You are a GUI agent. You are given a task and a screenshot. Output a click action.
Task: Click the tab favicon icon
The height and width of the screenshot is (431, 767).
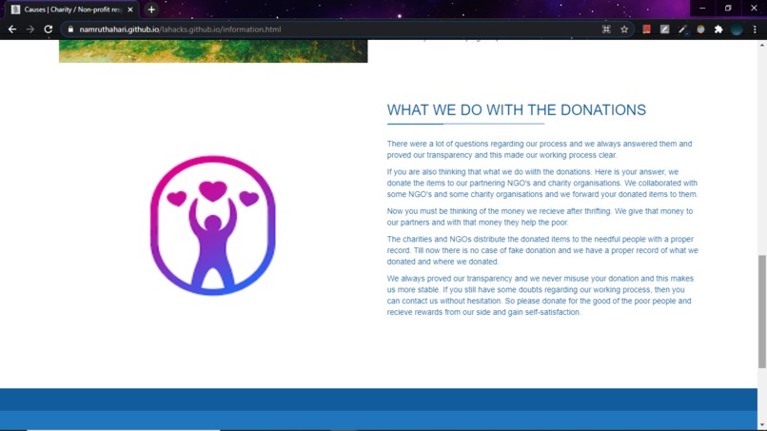pyautogui.click(x=15, y=10)
